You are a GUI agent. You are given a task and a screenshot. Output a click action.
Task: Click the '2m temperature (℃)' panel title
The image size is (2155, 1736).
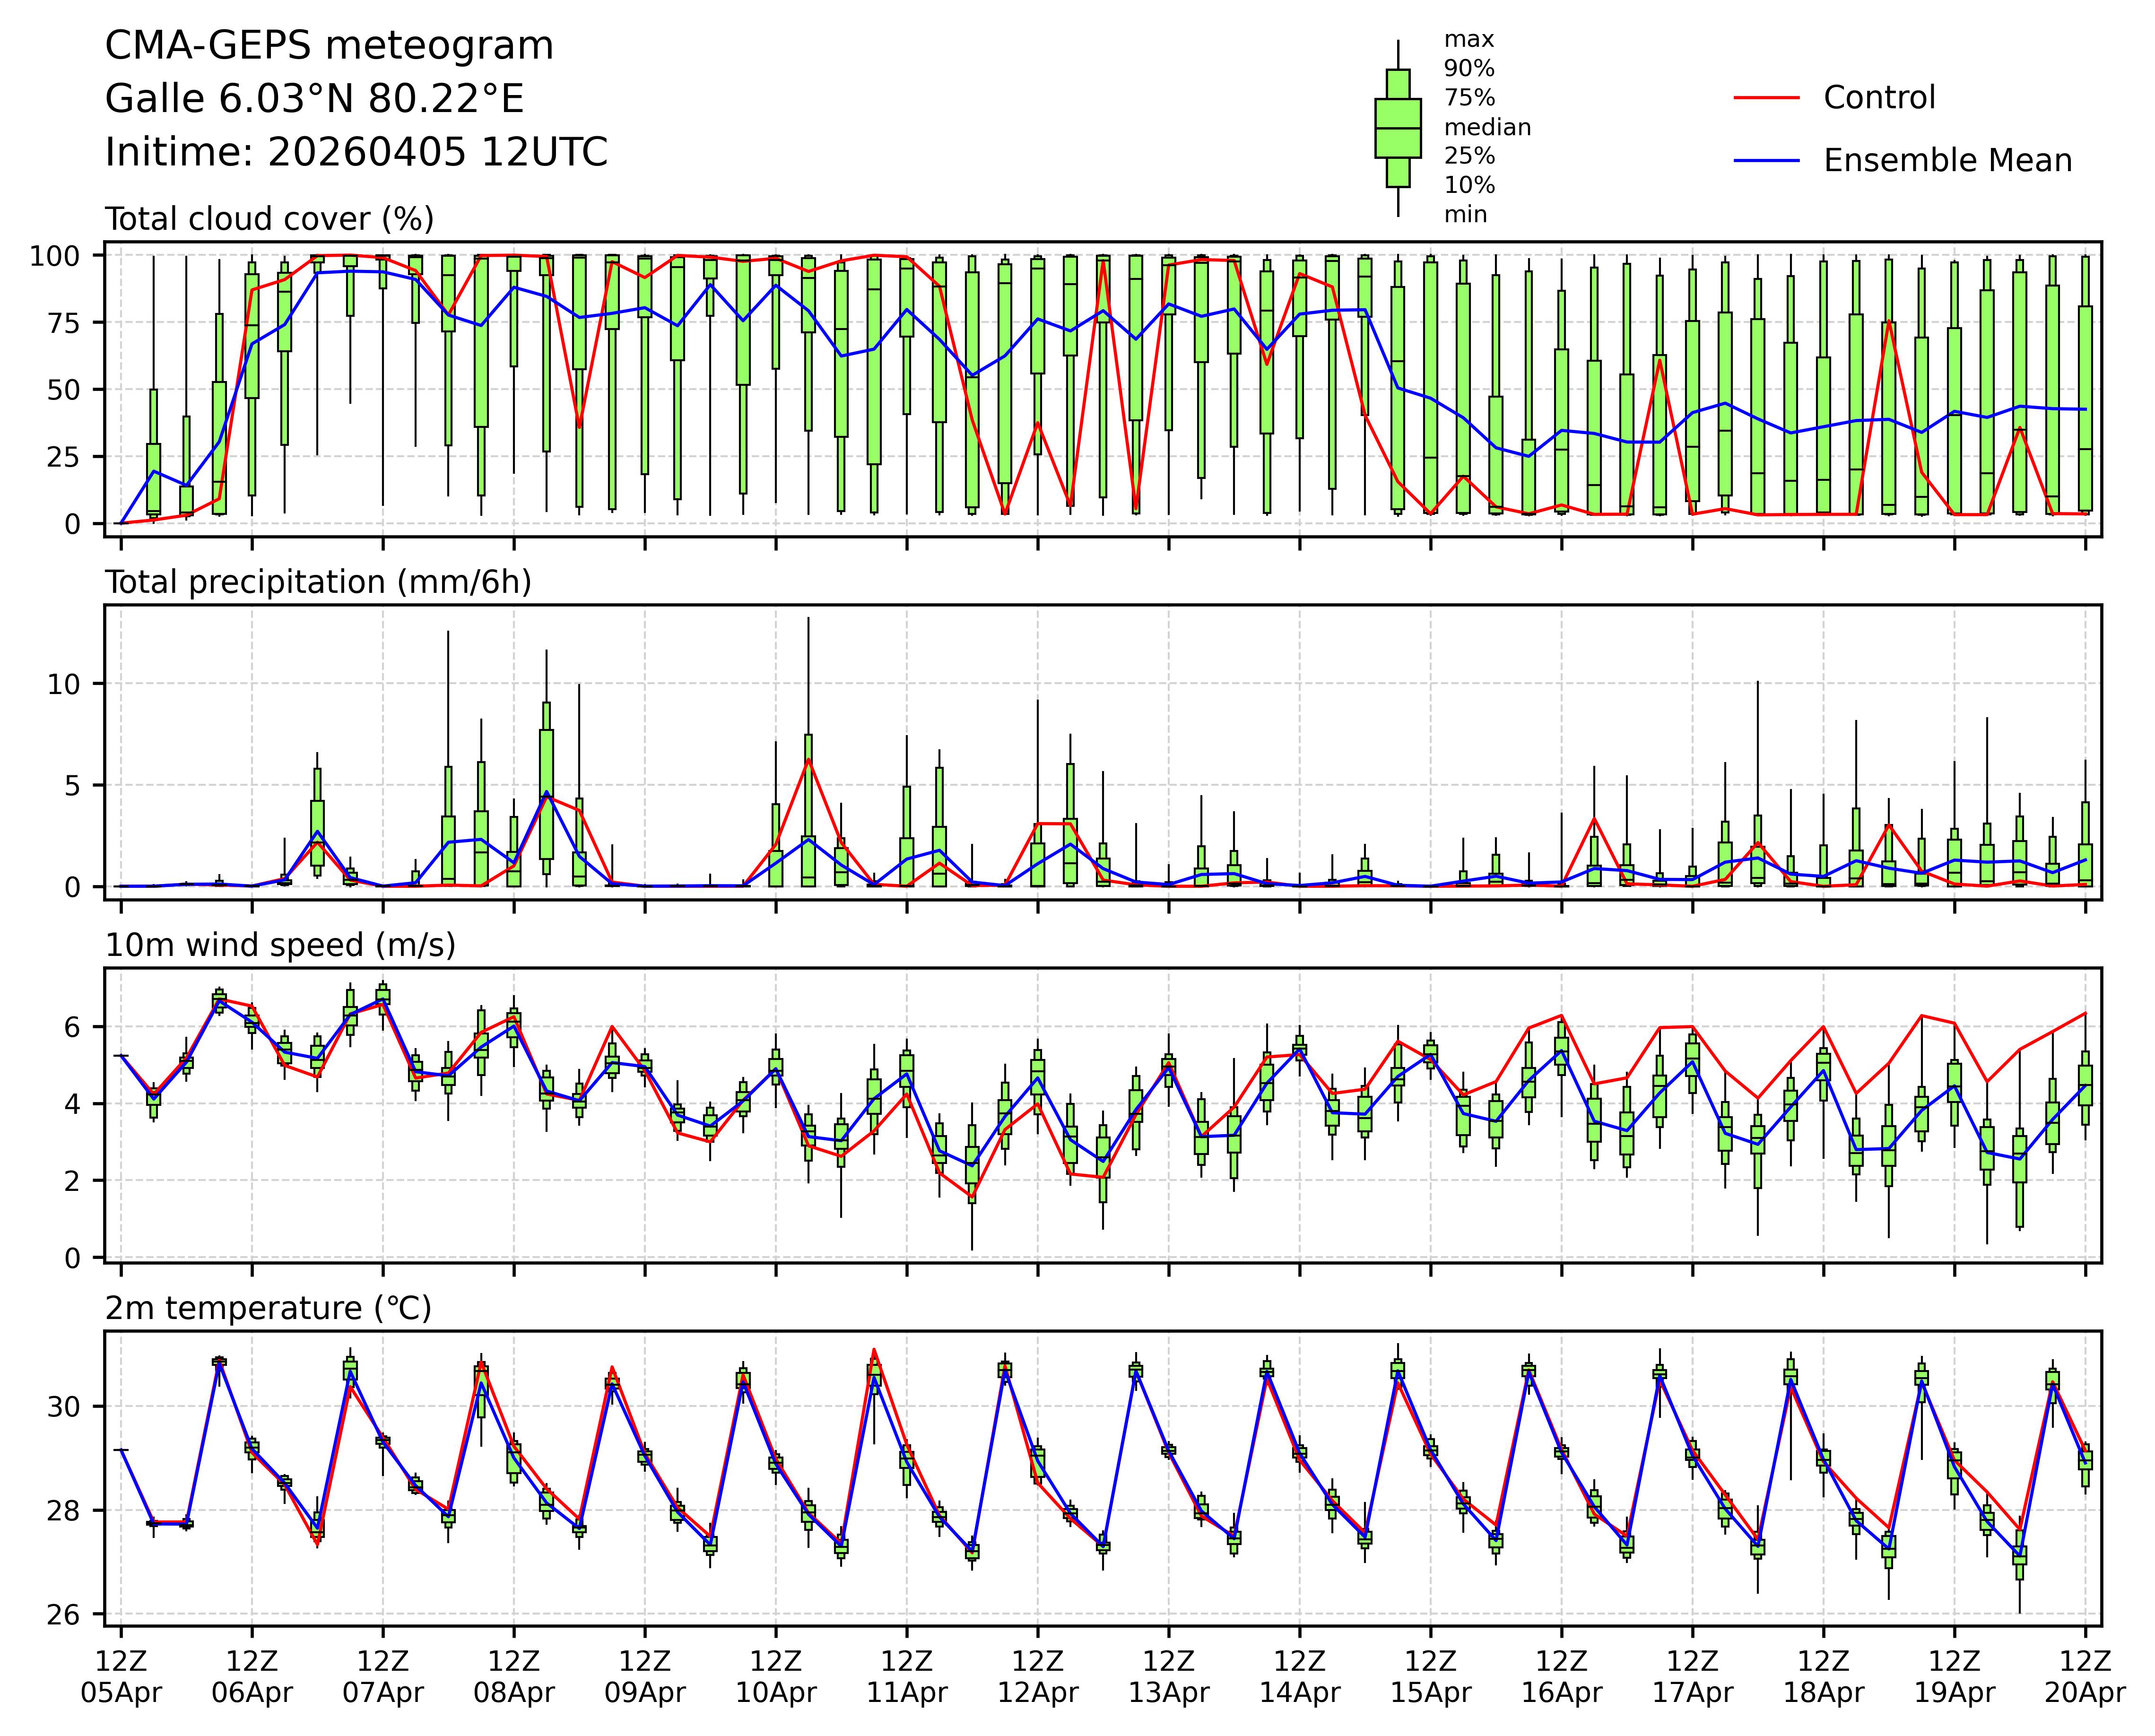coord(268,1308)
